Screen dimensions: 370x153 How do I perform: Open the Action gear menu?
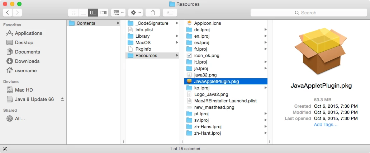[136, 13]
